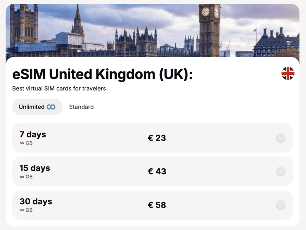Screen dimensions: 306x230
Task: Select the radio button for the 30 days plan
Action: 280,205
